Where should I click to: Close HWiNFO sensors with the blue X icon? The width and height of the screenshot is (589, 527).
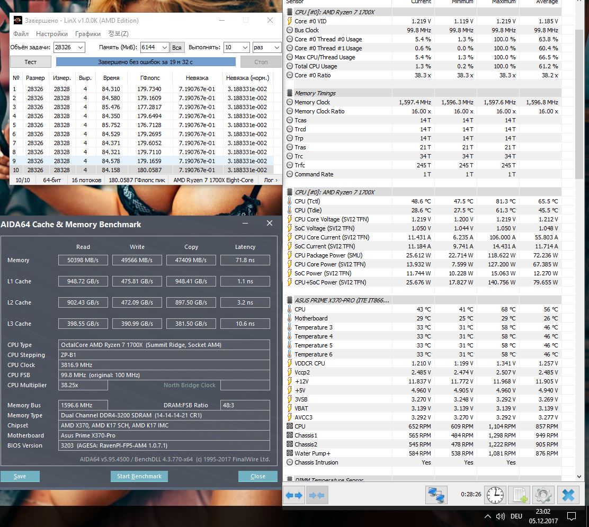(x=568, y=495)
